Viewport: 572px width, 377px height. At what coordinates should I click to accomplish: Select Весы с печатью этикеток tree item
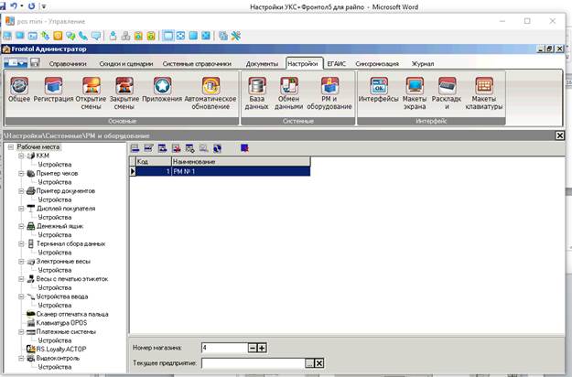72,279
